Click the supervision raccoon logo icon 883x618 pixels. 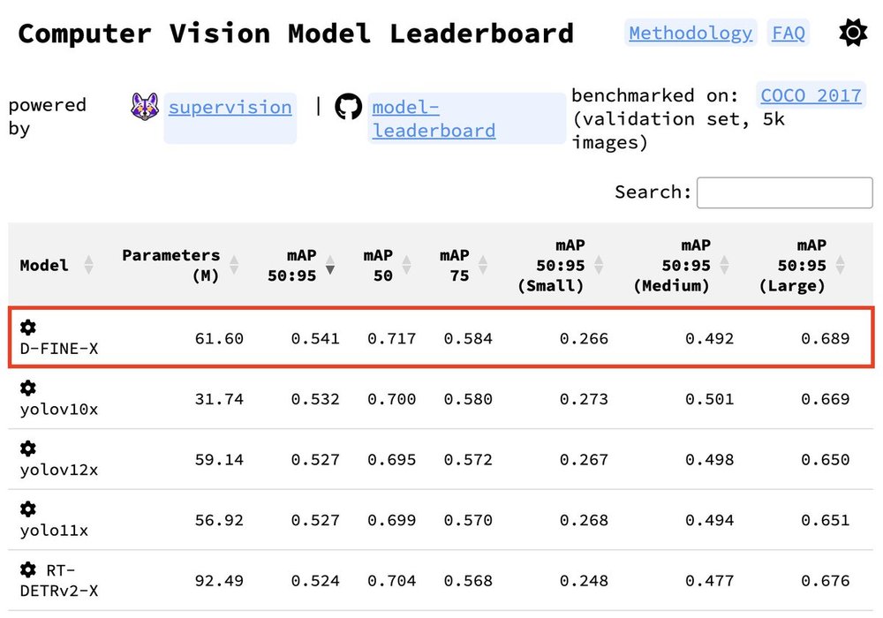pyautogui.click(x=145, y=107)
